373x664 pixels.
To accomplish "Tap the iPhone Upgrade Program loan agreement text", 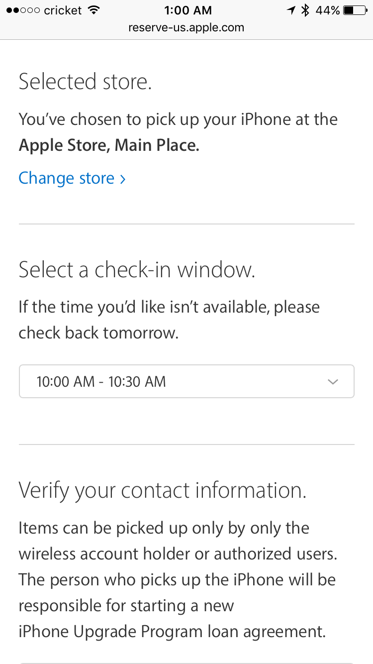I will click(x=172, y=632).
